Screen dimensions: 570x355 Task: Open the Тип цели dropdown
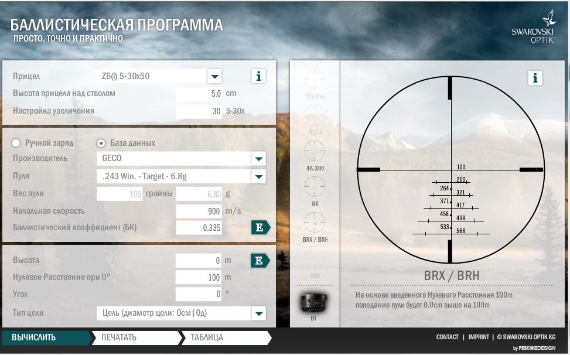click(258, 313)
